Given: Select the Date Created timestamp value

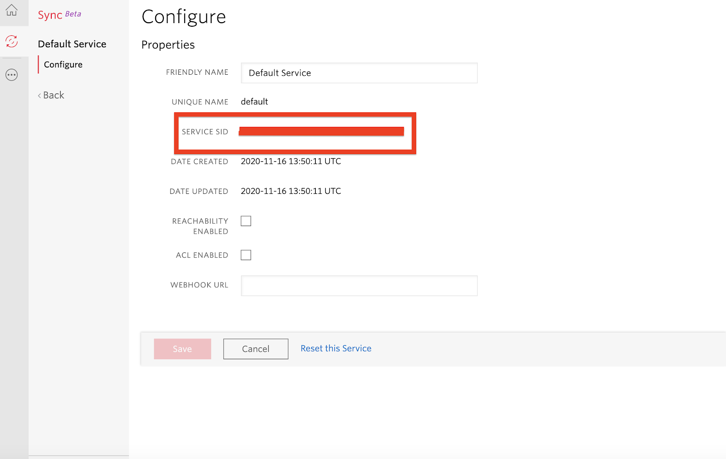Looking at the screenshot, I should [x=291, y=161].
